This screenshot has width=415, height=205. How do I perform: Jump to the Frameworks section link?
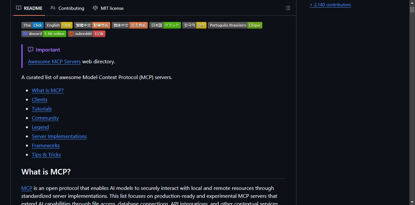(x=46, y=145)
